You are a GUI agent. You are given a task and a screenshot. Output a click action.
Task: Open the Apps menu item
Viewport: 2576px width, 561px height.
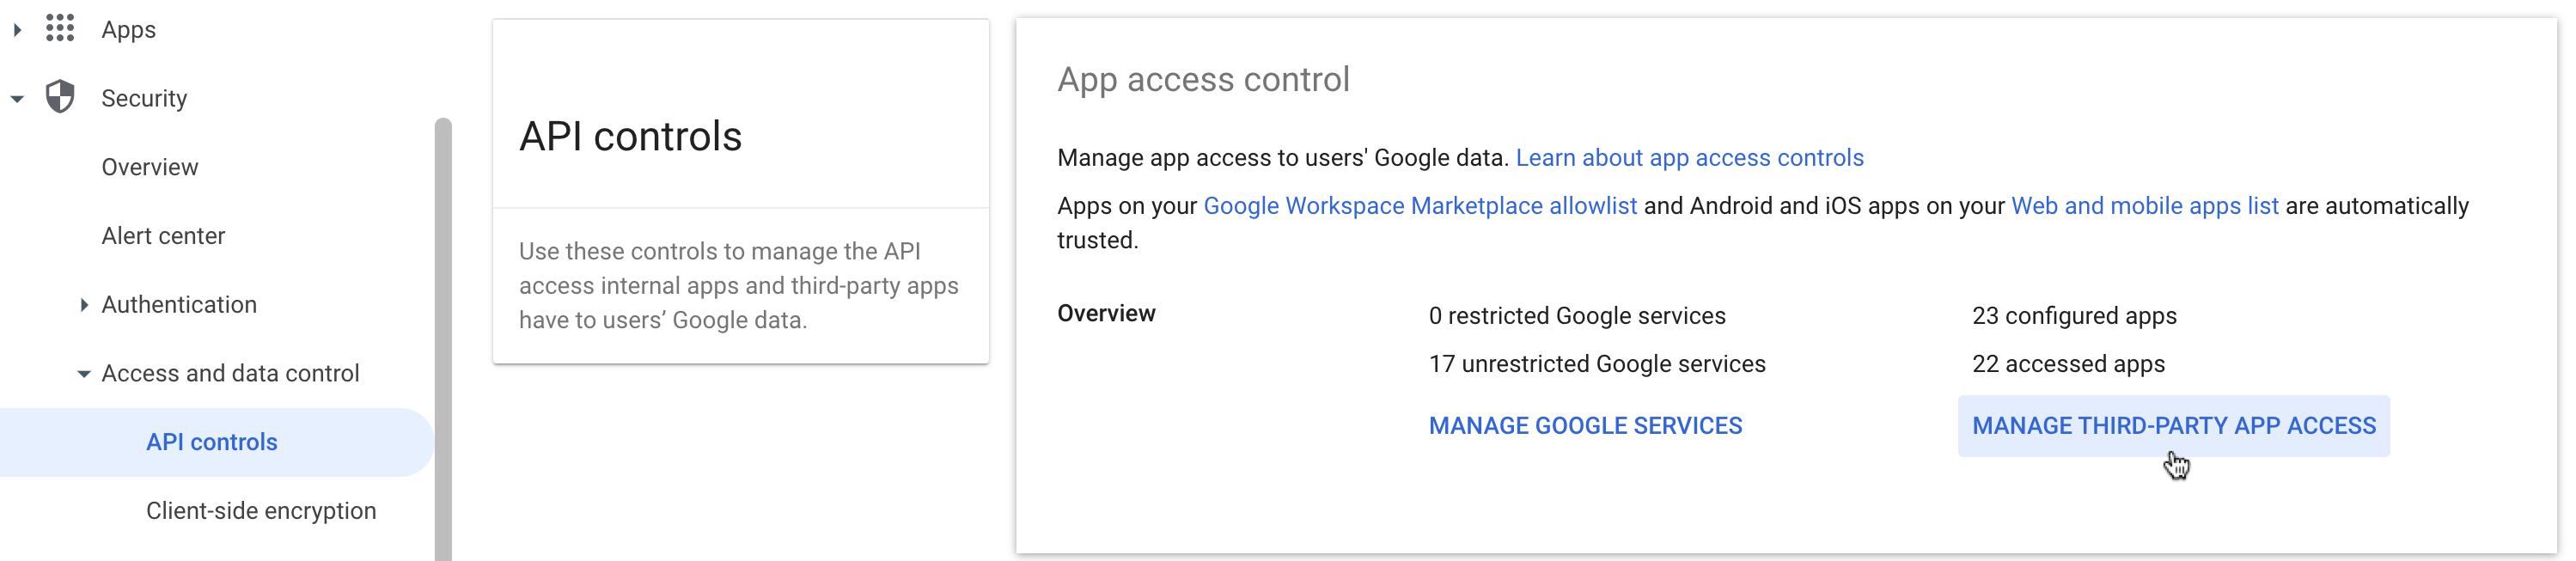(128, 30)
